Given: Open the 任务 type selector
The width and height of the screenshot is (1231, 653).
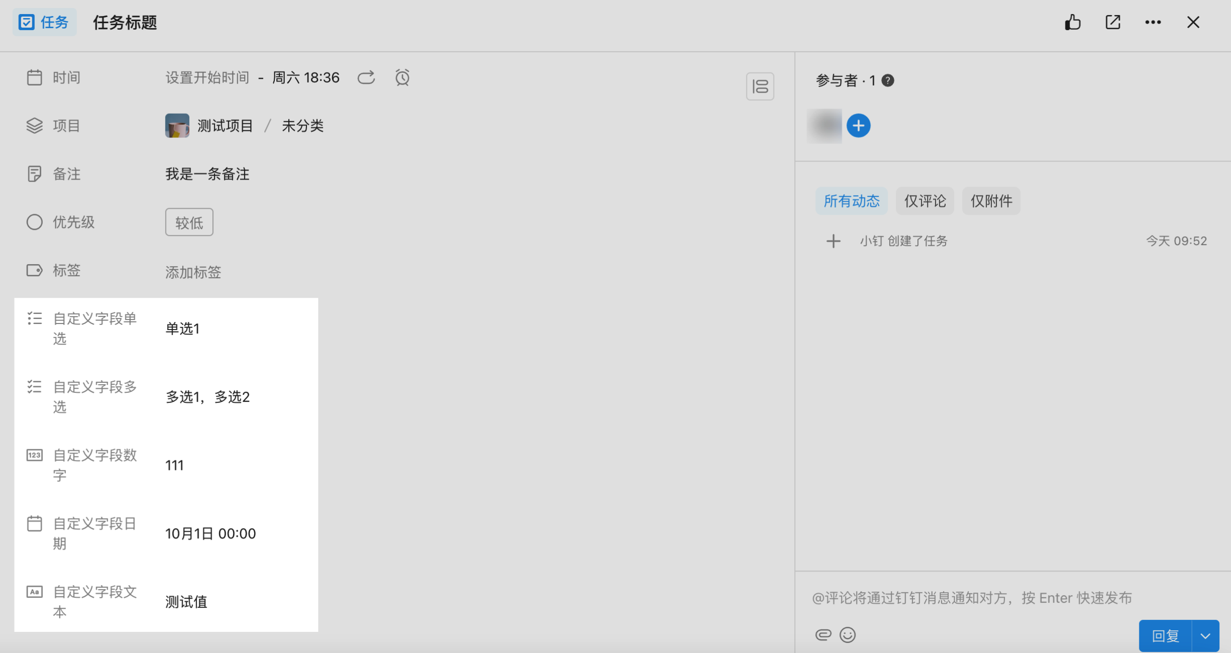Looking at the screenshot, I should (x=44, y=22).
